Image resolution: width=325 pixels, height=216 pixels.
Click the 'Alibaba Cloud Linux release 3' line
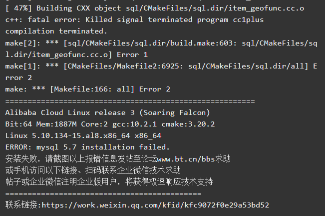[107, 112]
